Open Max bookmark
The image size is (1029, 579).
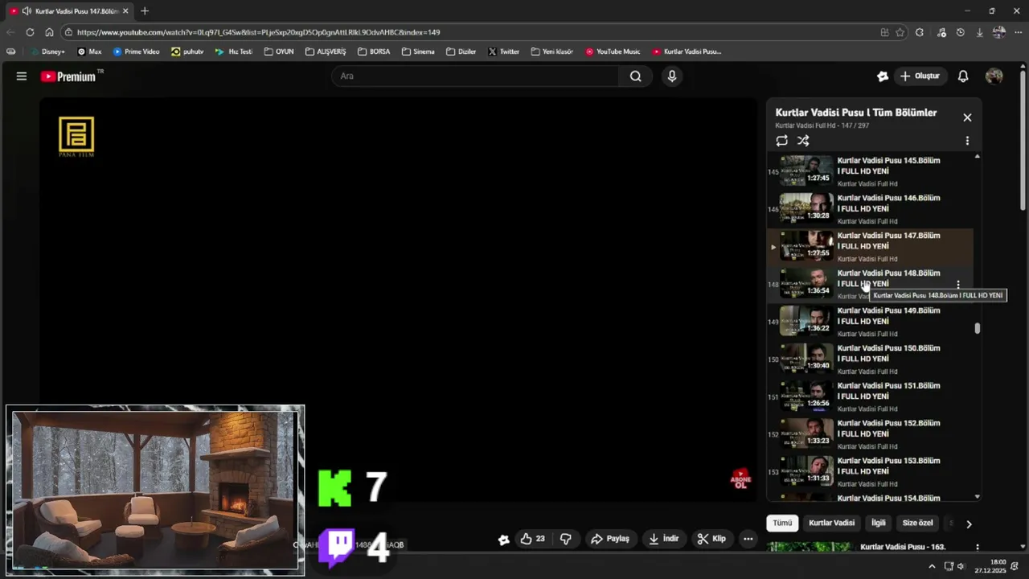tap(89, 51)
